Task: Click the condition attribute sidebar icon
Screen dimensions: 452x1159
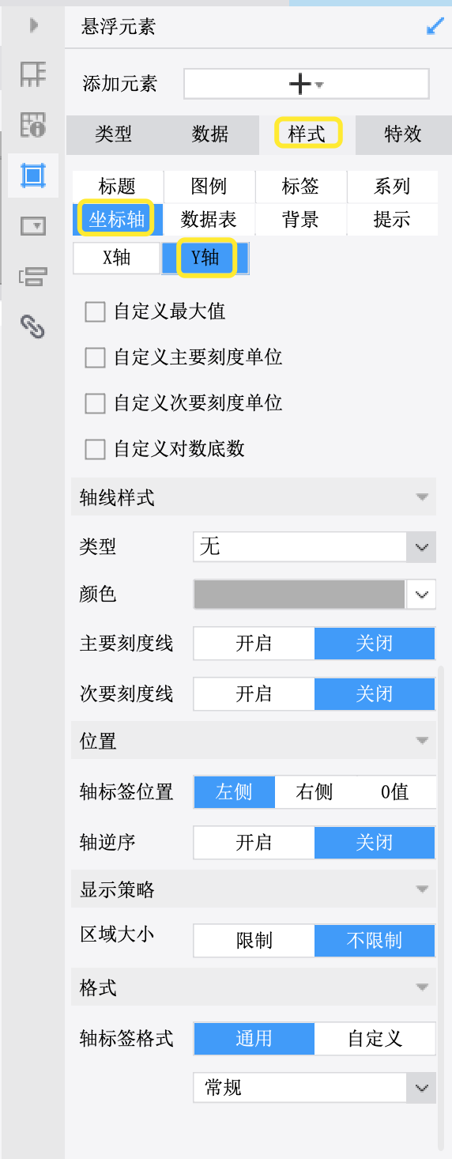Action: pos(33,276)
